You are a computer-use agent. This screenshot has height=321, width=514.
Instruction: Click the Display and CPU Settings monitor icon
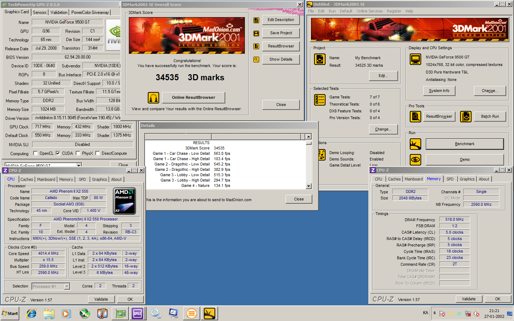point(415,59)
